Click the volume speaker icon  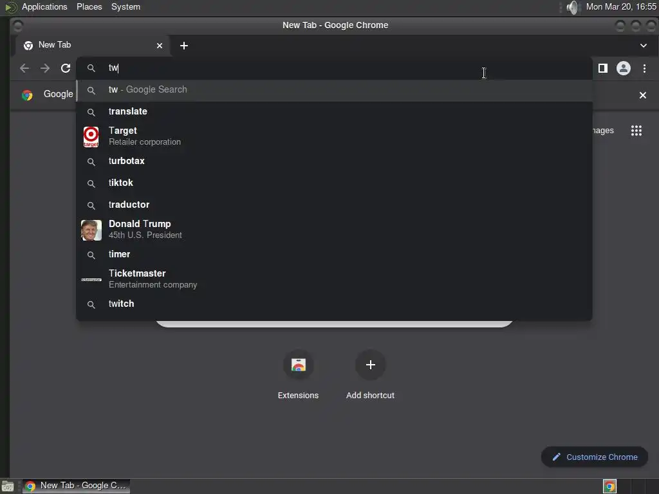[572, 7]
